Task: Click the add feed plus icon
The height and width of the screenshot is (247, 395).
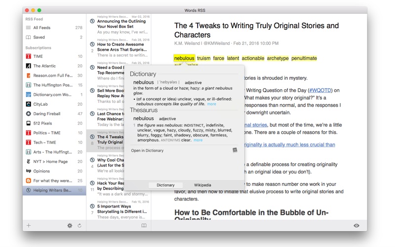Action: click(29, 225)
